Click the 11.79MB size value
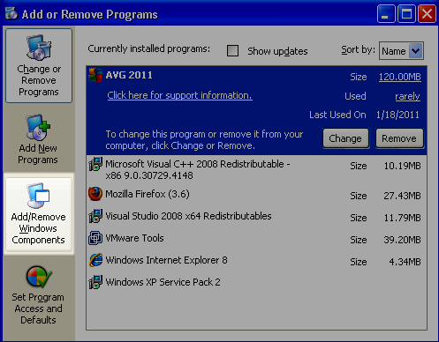 point(402,218)
